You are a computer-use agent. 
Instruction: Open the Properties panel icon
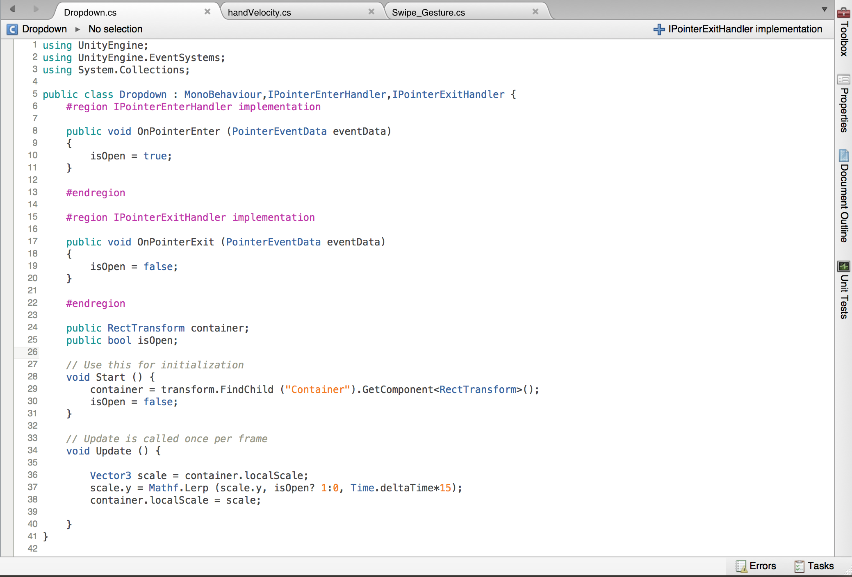click(x=843, y=79)
